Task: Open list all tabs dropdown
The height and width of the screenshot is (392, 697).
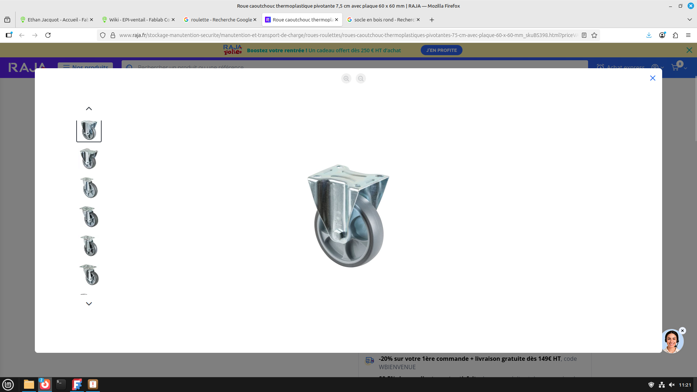Action: (x=689, y=20)
